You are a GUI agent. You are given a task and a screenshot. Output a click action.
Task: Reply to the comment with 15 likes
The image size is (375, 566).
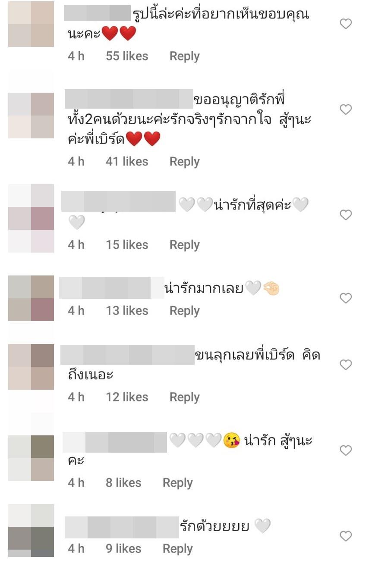coord(184,245)
